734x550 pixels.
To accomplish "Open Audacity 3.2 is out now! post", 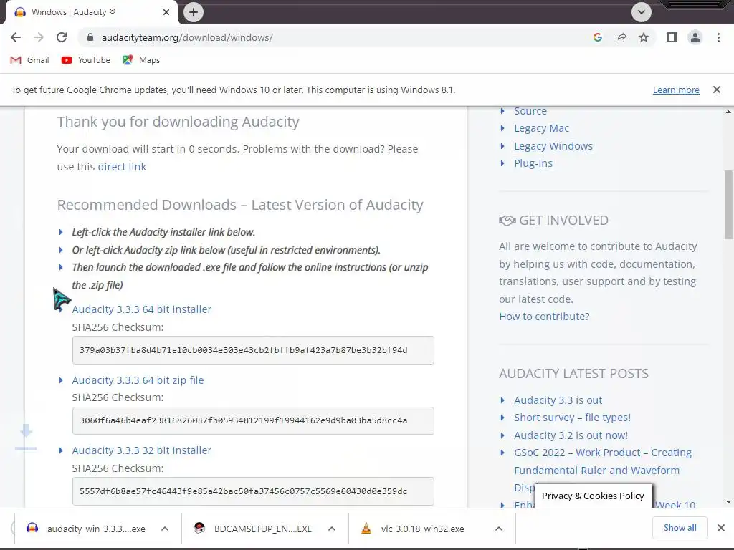I will [571, 435].
